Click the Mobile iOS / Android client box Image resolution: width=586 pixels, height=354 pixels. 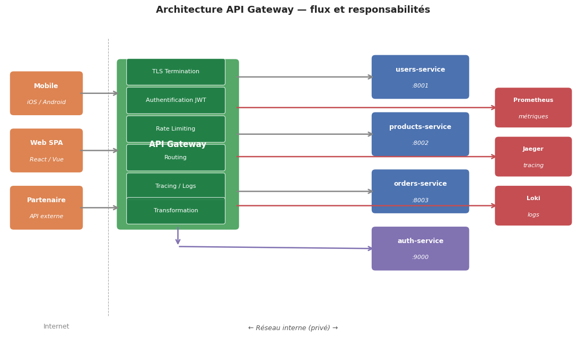[46, 93]
